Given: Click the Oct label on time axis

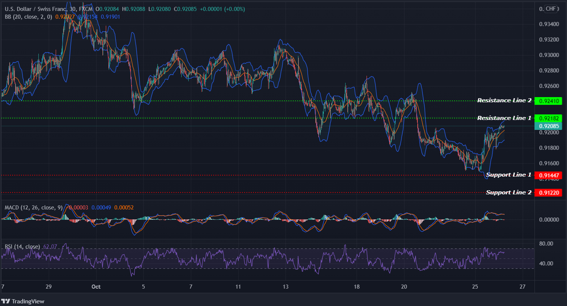Looking at the screenshot, I should [x=96, y=287].
